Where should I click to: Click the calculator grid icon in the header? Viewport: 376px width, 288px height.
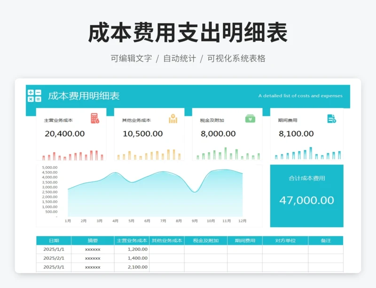pos(34,96)
